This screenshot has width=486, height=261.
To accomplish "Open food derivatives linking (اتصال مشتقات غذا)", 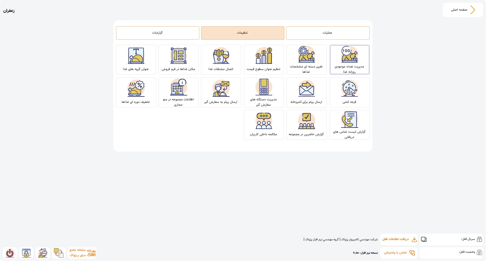I will (221, 60).
